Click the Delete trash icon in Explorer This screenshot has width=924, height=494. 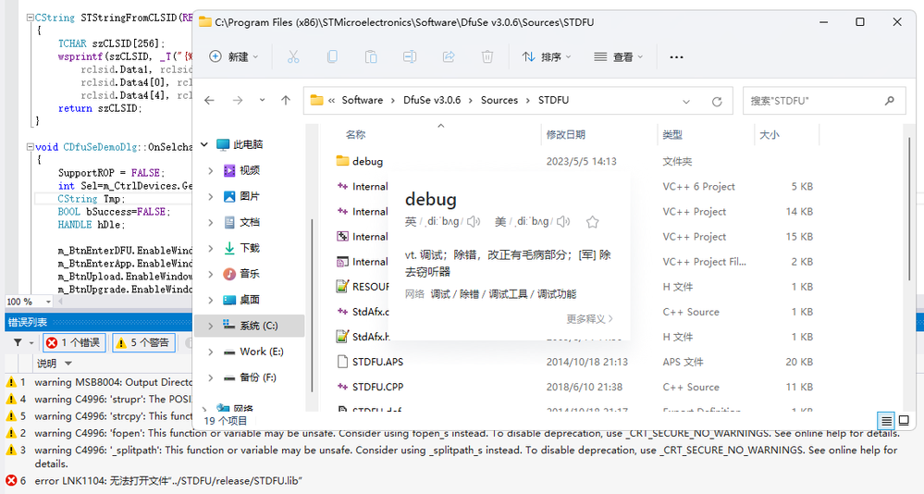point(487,56)
